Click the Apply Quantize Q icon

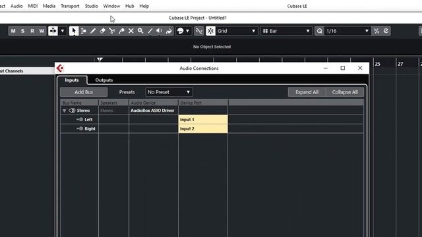319,31
